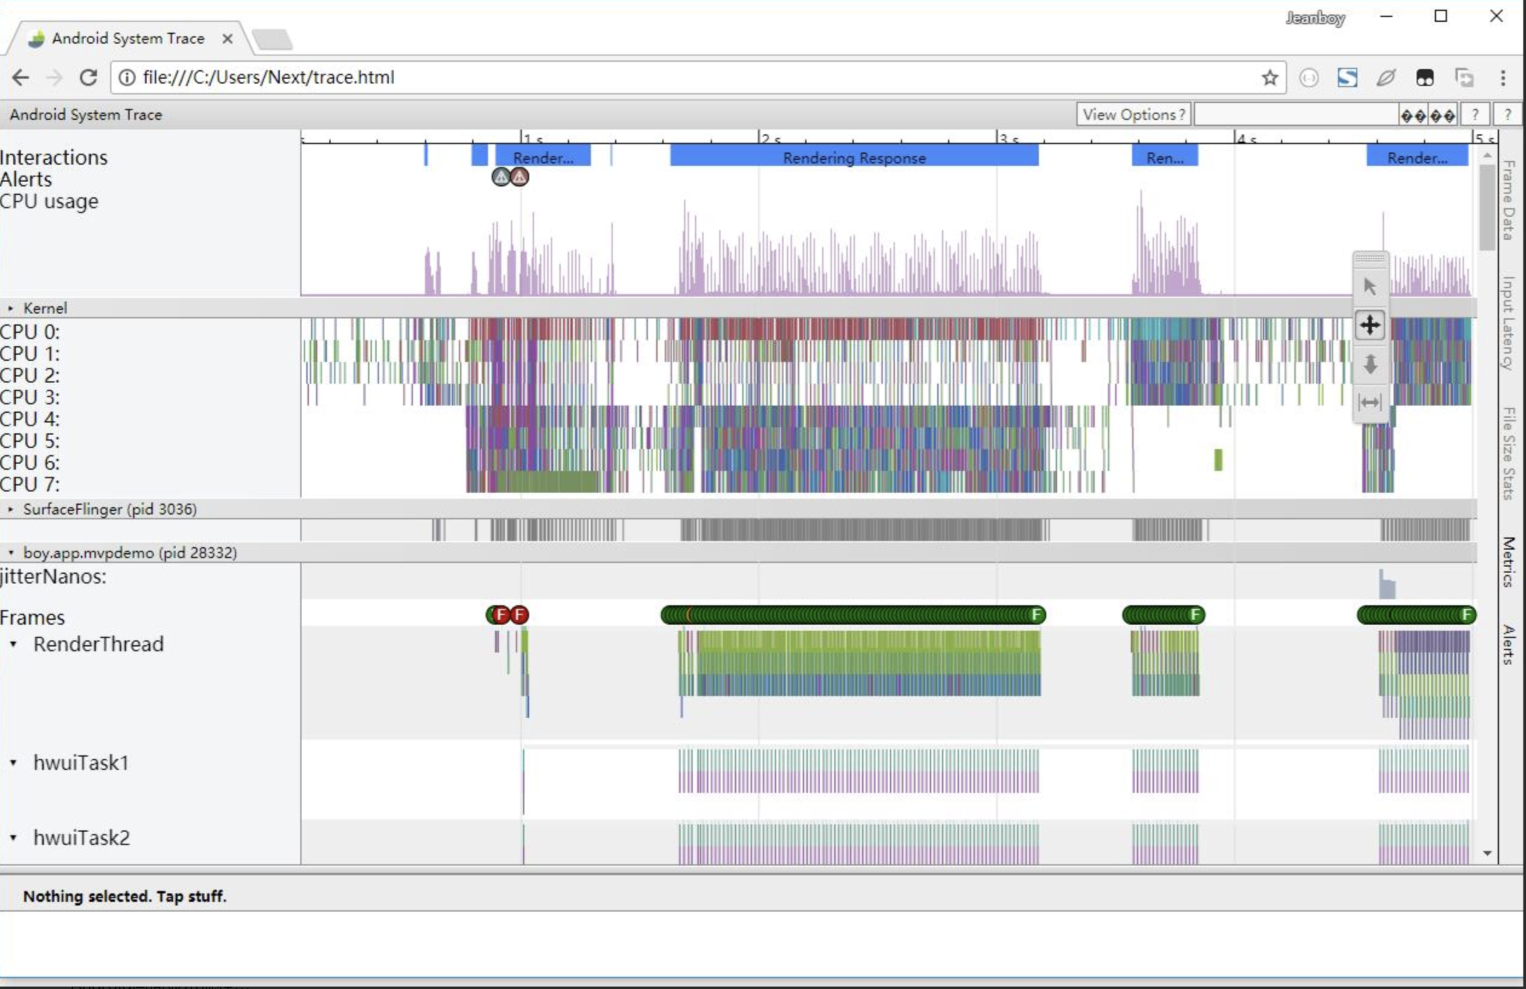The image size is (1526, 989).
Task: Collapse boy.app.mvpdemo process section
Action: click(x=11, y=553)
